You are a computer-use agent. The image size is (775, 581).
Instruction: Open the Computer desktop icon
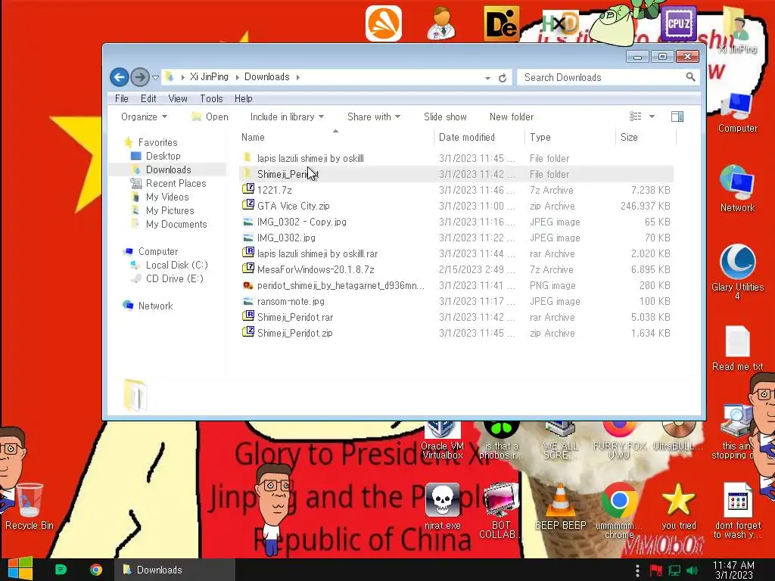737,113
